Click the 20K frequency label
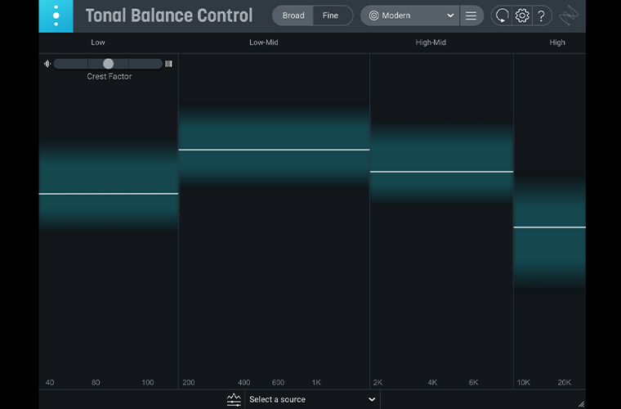The width and height of the screenshot is (621, 409). pos(565,383)
